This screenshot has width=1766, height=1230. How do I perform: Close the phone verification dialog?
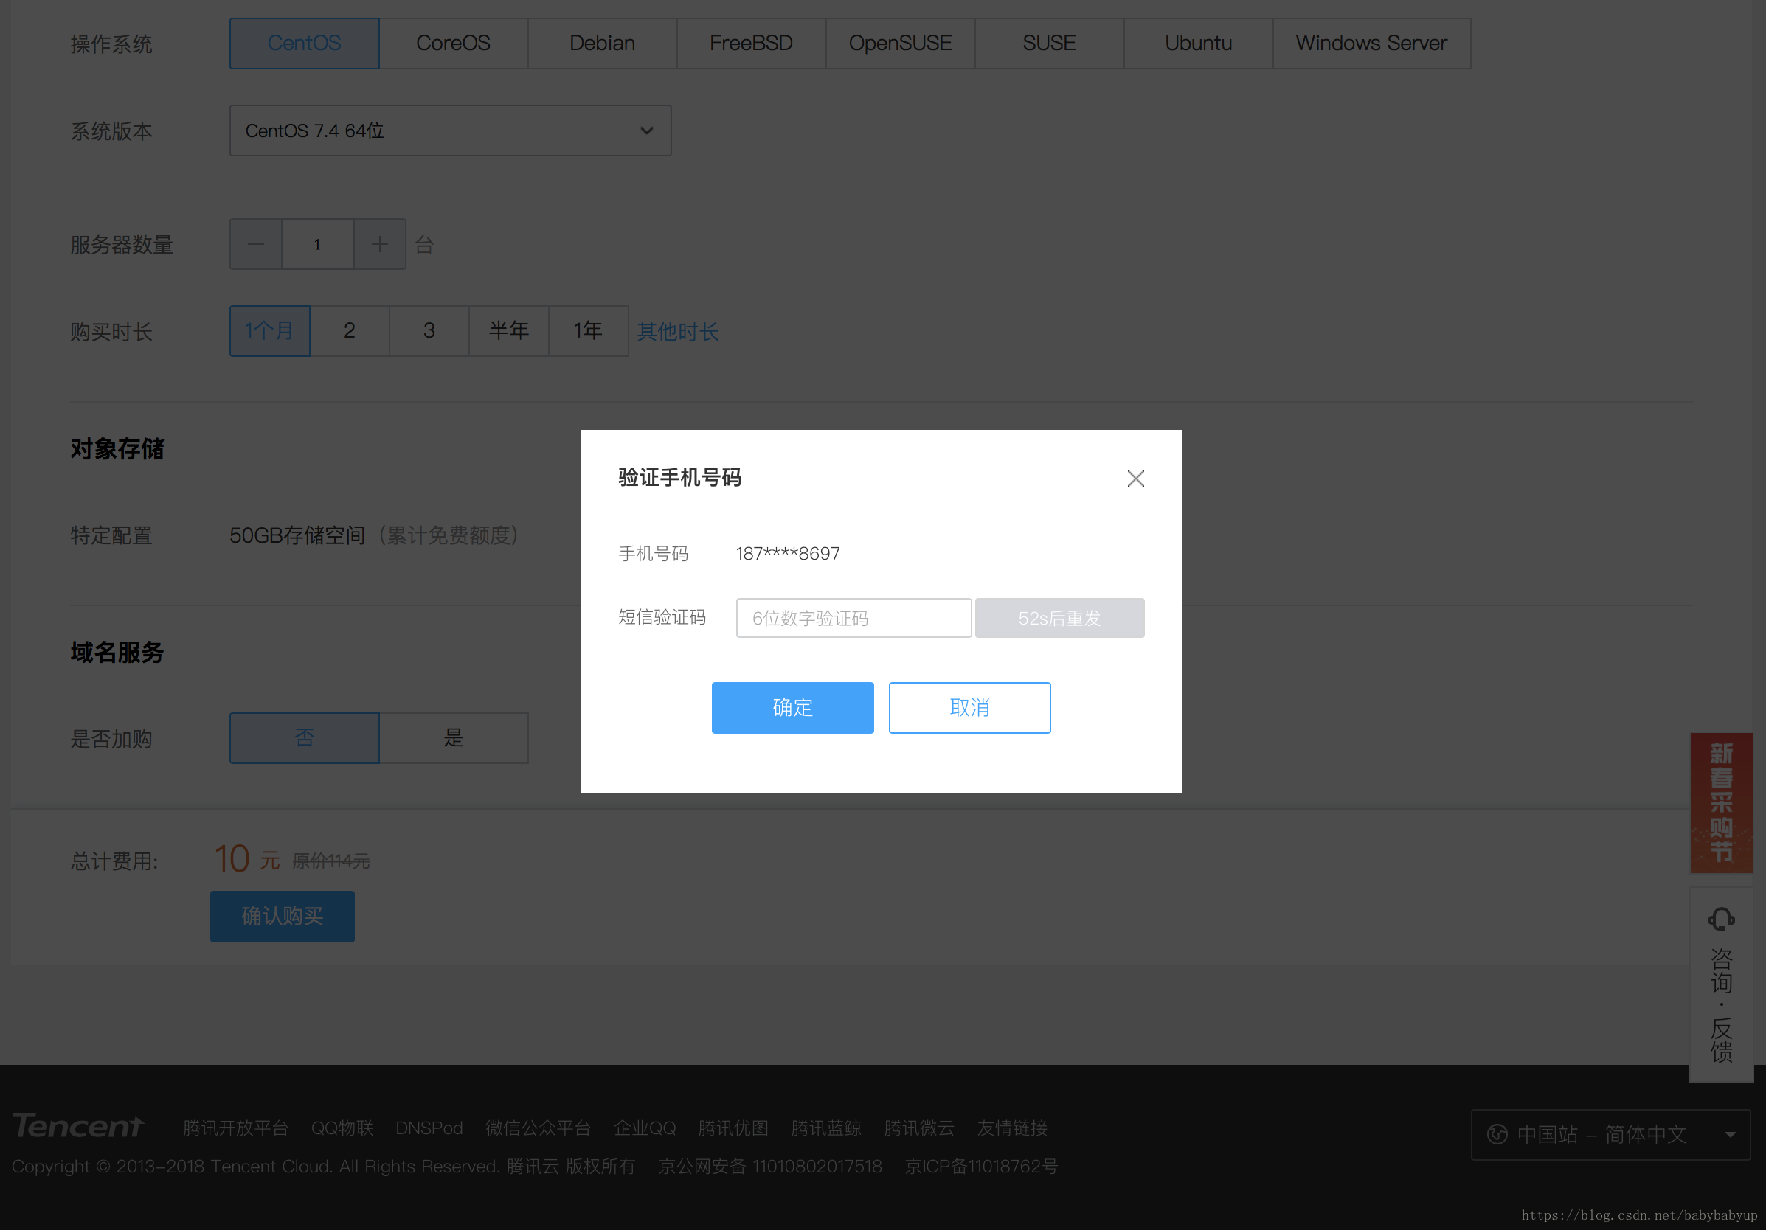coord(1135,478)
